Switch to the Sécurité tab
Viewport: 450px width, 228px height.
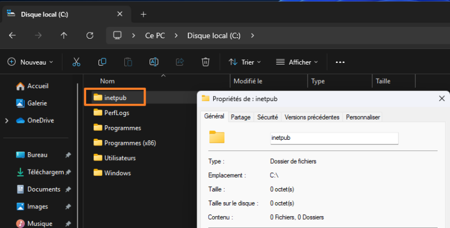[x=267, y=117]
